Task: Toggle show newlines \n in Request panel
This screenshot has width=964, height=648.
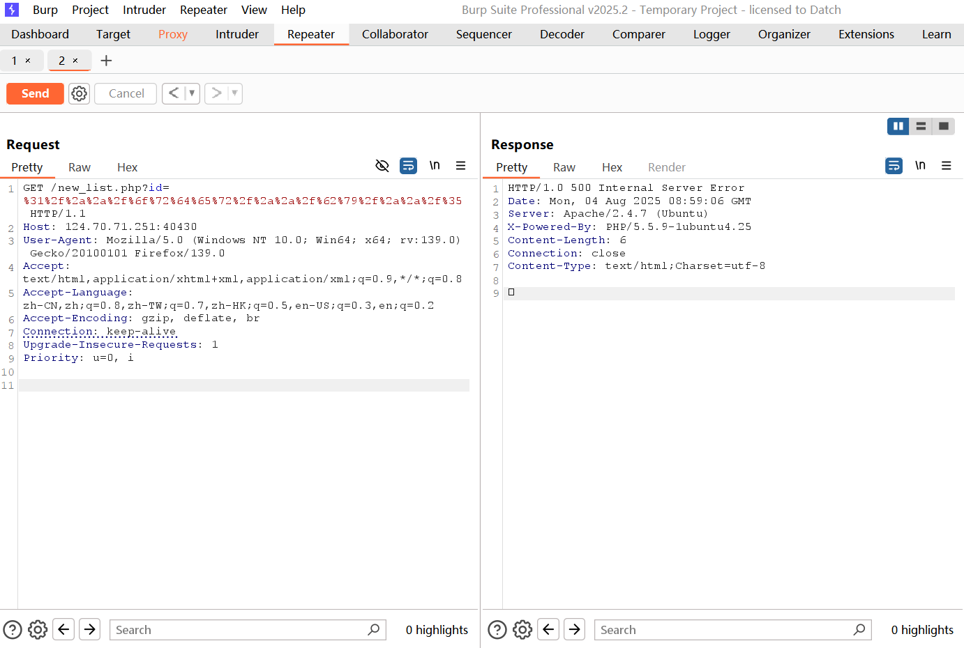Action: [x=435, y=166]
